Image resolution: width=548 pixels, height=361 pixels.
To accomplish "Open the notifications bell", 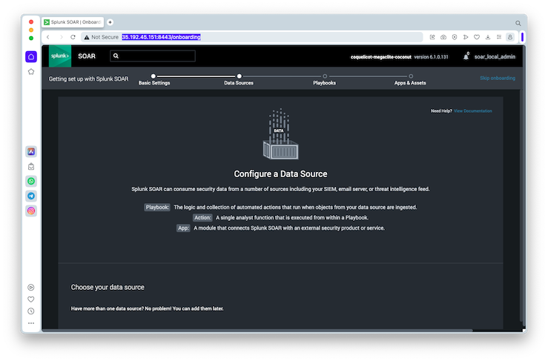I will [466, 56].
